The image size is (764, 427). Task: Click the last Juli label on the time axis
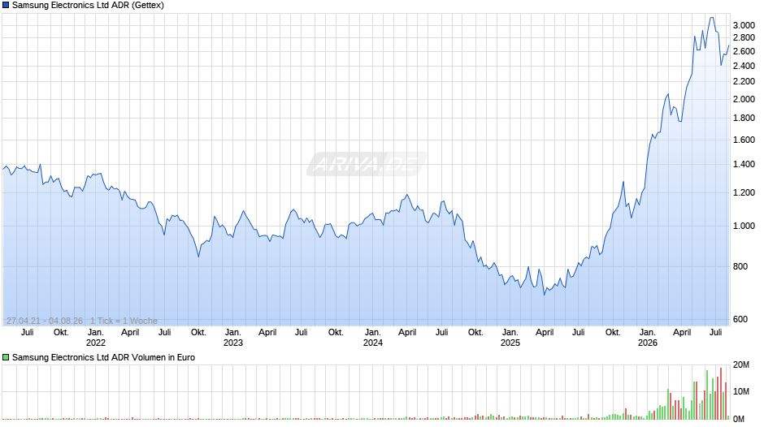[x=716, y=333]
